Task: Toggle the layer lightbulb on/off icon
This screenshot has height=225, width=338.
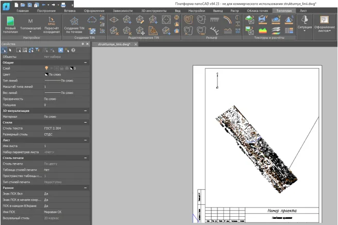Action: (x=46, y=68)
